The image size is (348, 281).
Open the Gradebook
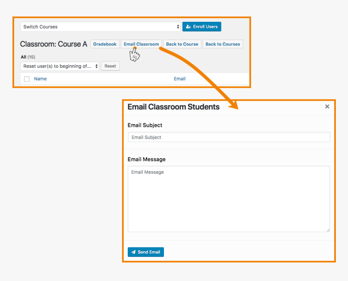tap(105, 44)
